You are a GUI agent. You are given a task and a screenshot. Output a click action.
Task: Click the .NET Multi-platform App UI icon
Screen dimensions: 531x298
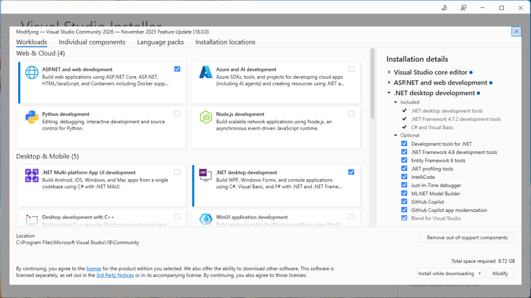[x=32, y=175]
